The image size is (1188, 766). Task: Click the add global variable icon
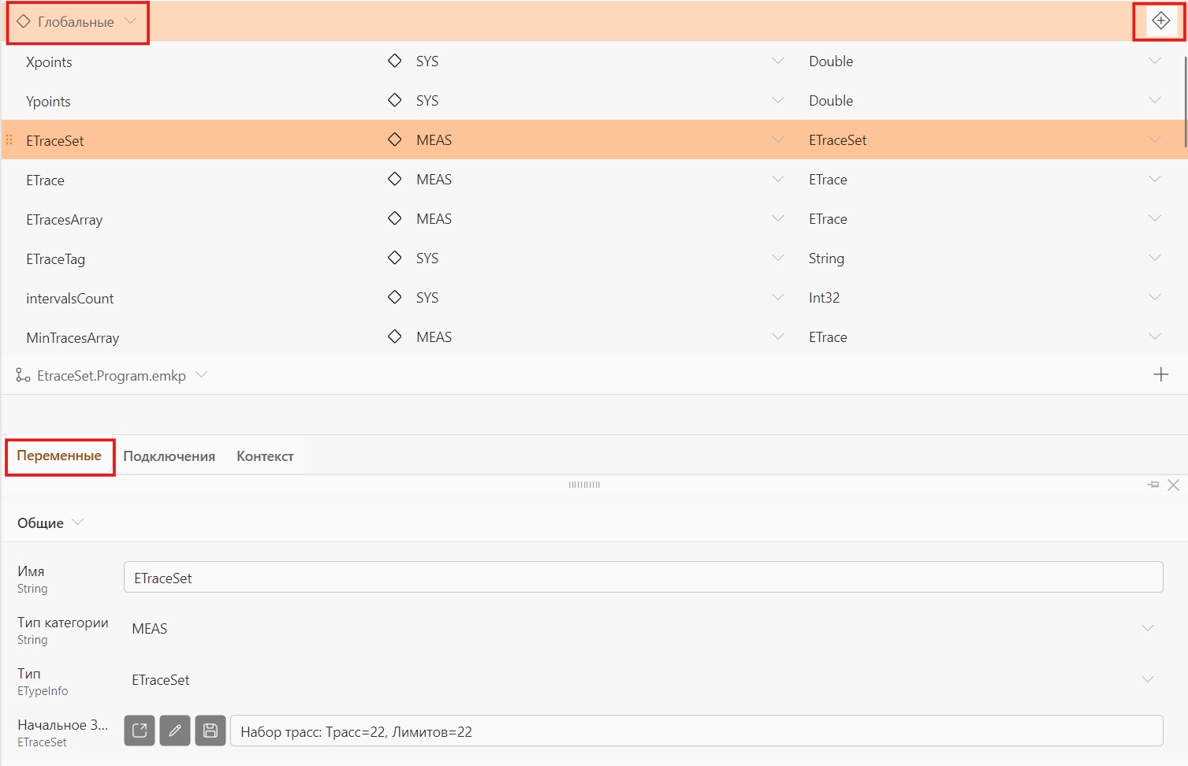[x=1160, y=21]
